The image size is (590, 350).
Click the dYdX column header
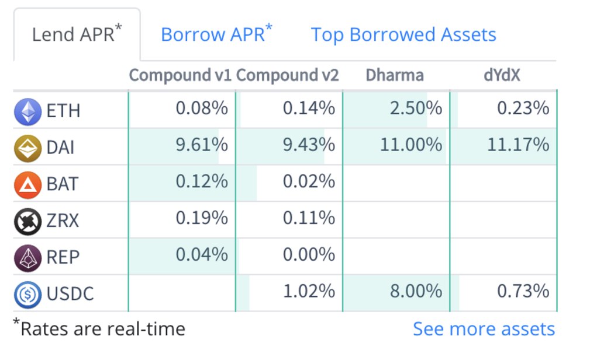click(502, 75)
